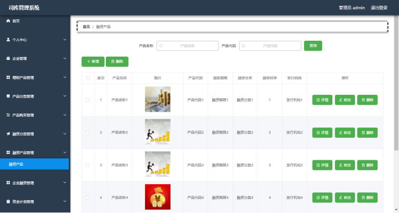Check the checkbox for 产品名称3 row
This screenshot has height=213, width=399.
[x=87, y=165]
